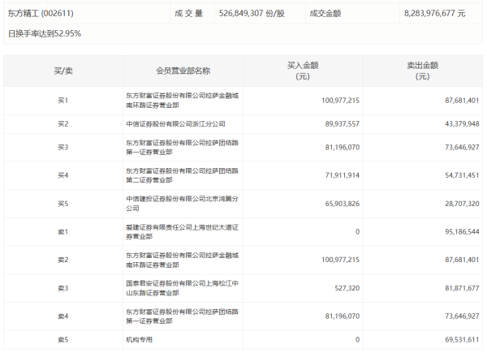The width and height of the screenshot is (487, 353).
Task: Select sell amount 43,379,948
Action: 462,124
